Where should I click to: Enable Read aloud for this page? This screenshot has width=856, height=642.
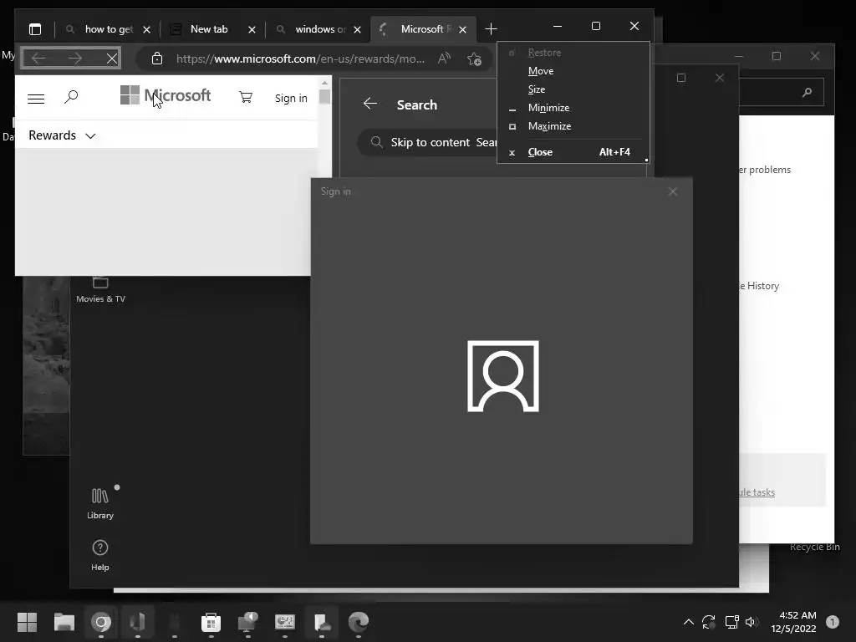click(x=445, y=59)
